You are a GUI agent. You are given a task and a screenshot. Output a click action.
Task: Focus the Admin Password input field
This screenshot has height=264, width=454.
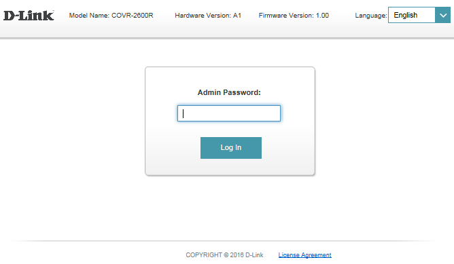point(229,113)
